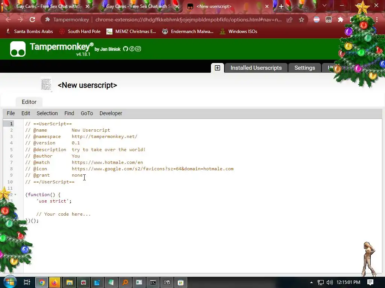This screenshot has height=288, width=385.
Task: Open the Microsoft Store taskbar icon
Action: [181, 282]
